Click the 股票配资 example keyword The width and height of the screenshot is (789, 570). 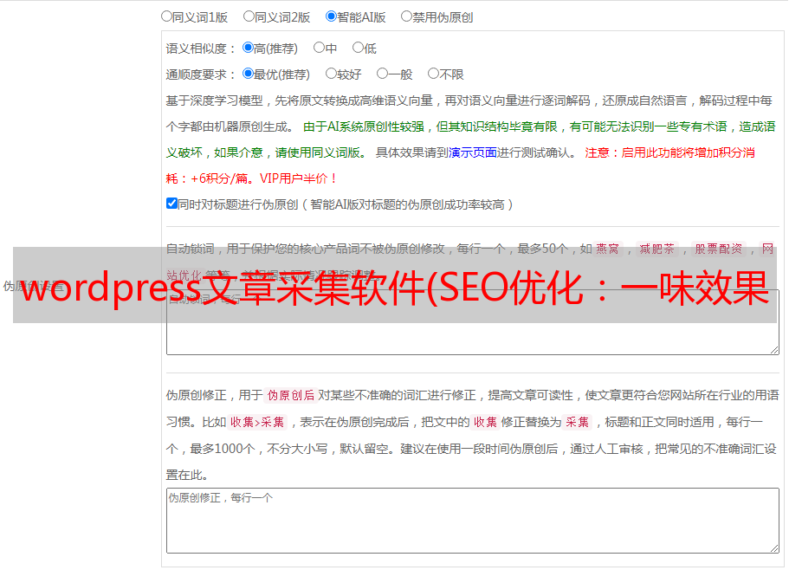pos(719,249)
